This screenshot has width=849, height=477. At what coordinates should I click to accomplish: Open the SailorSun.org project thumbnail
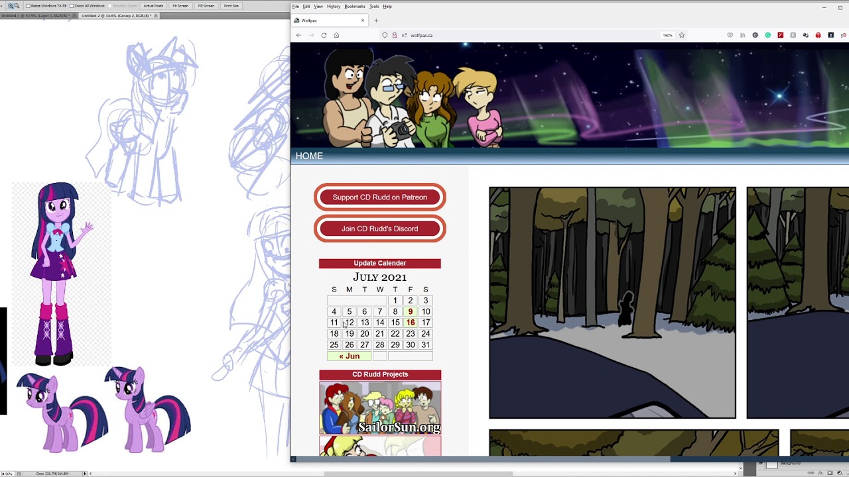point(380,407)
